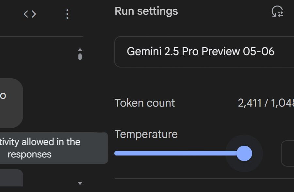Click the scrollbar up arrow in chat panel
294x192 pixels.
(x=80, y=50)
